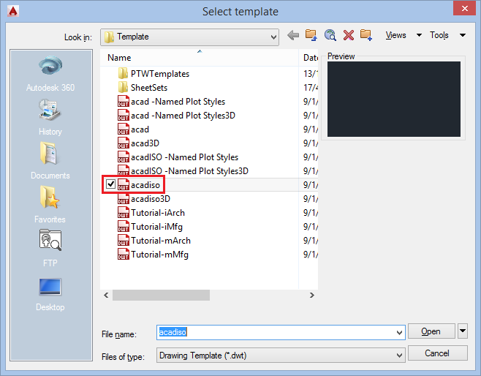
Task: Select acadISO -Named Plot Styles3D template
Action: click(x=183, y=171)
